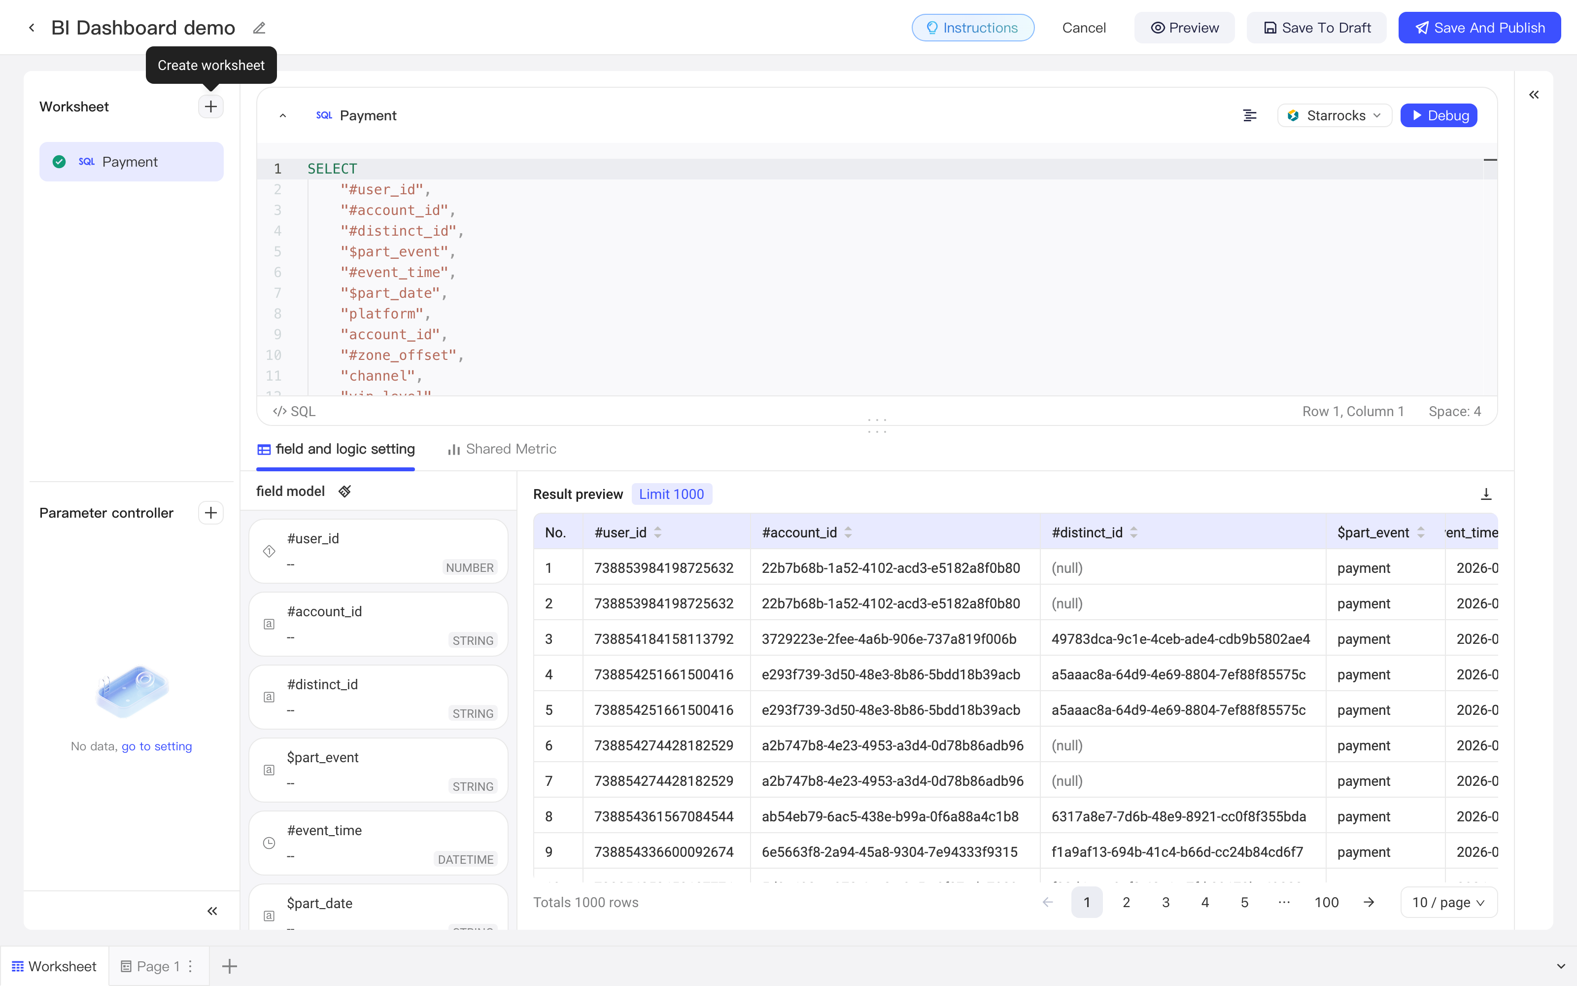
Task: Click Cancel in the header
Action: pos(1084,28)
